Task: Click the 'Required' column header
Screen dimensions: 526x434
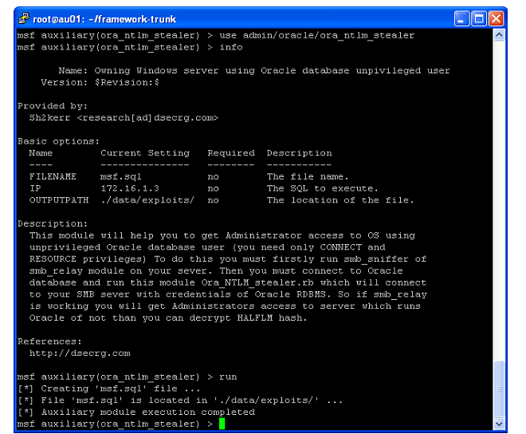Action: coord(231,153)
